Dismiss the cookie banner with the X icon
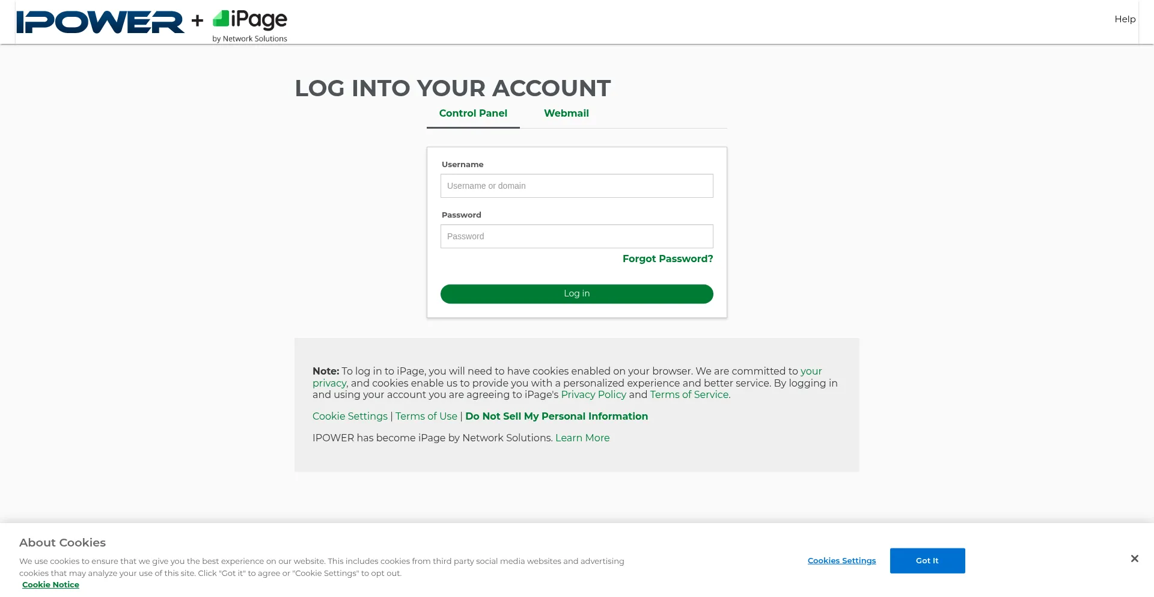 click(x=1134, y=559)
